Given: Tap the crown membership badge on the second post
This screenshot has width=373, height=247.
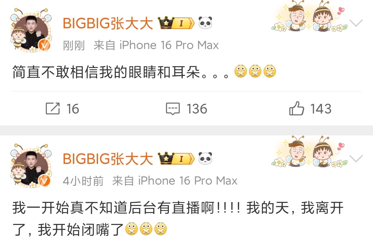Looking at the screenshot, I should click(x=176, y=158).
